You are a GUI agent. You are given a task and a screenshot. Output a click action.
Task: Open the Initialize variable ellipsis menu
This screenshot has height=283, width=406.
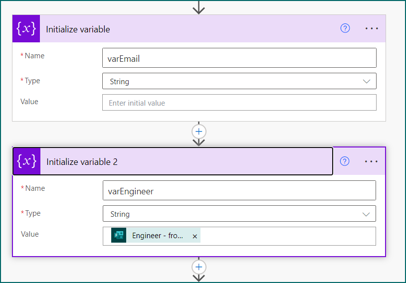tap(372, 28)
